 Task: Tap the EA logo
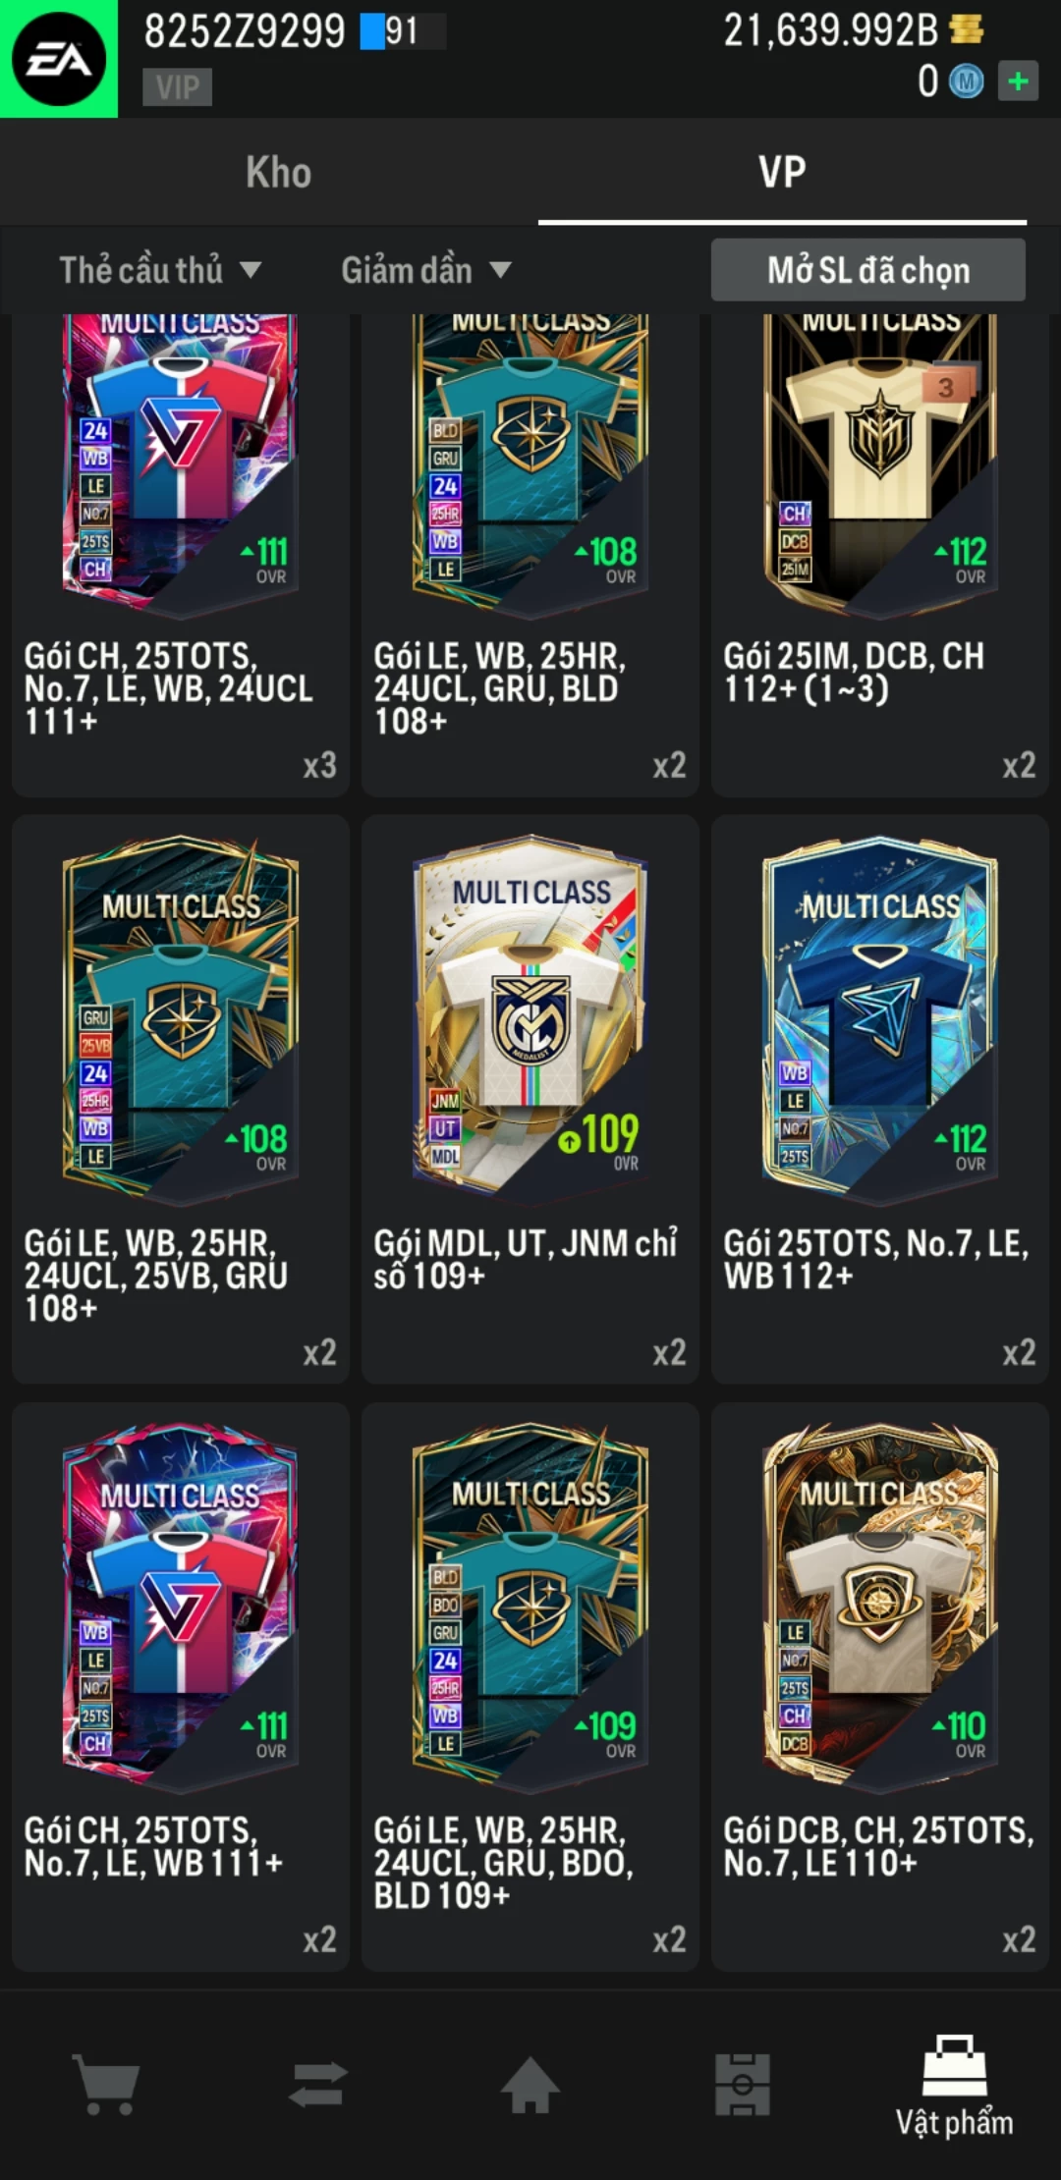pyautogui.click(x=59, y=59)
